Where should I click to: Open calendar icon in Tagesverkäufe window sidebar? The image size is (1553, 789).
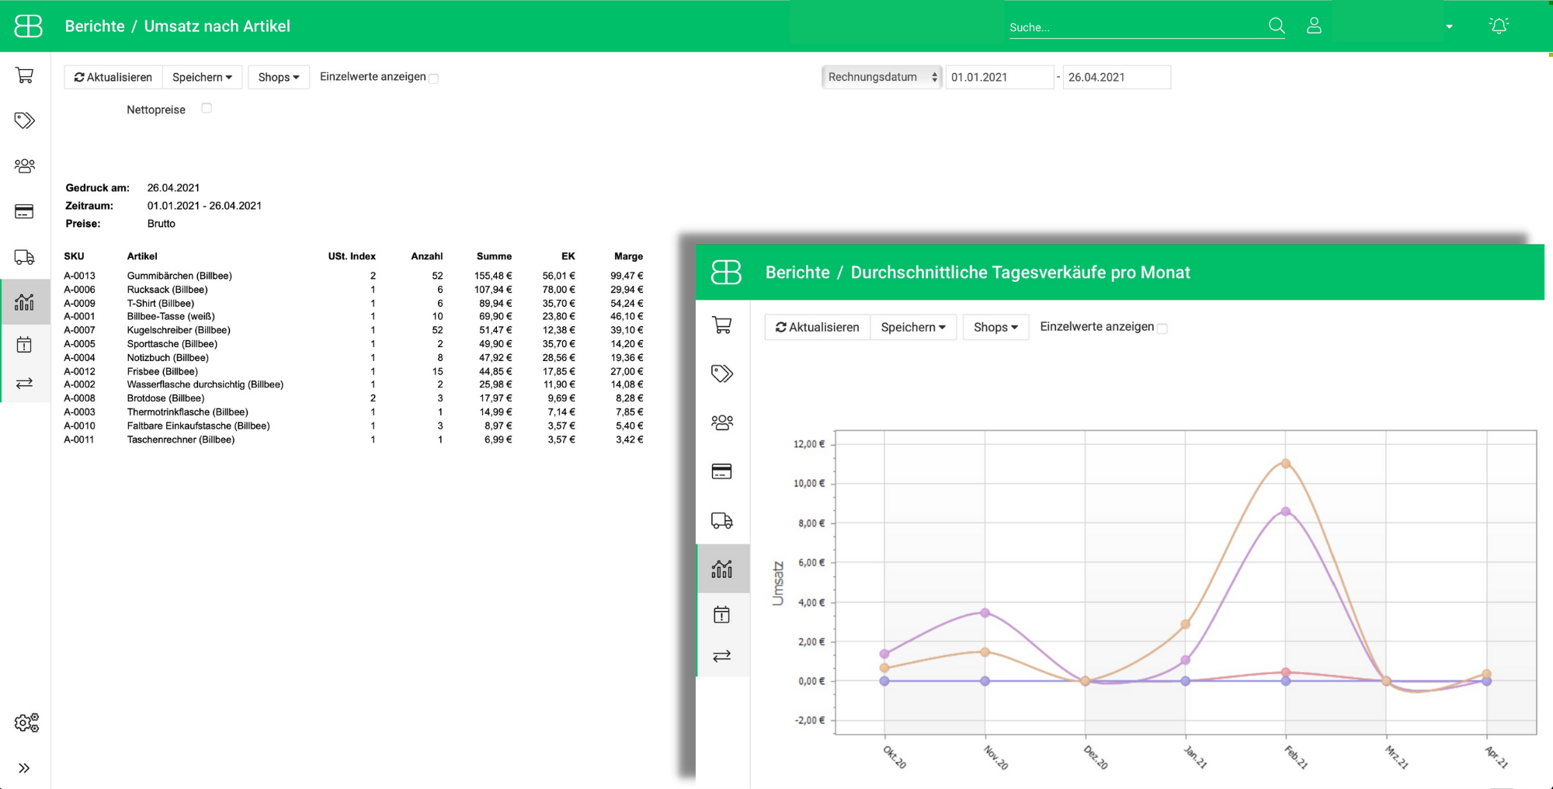click(722, 615)
